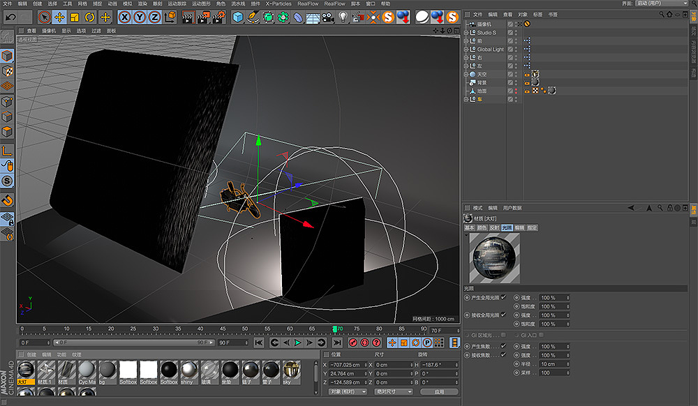Screen dimensions: 698x406
Task: Click the Undo arrow icon
Action: tap(10, 17)
